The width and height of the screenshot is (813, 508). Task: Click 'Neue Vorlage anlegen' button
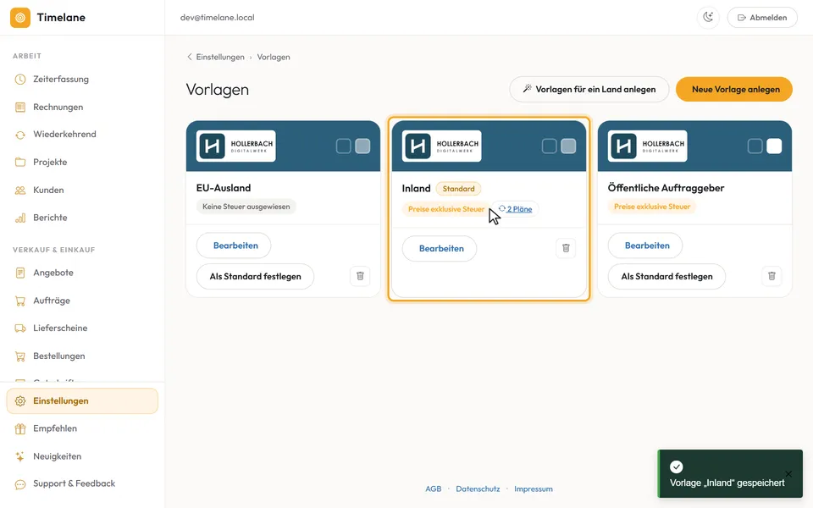pos(734,89)
